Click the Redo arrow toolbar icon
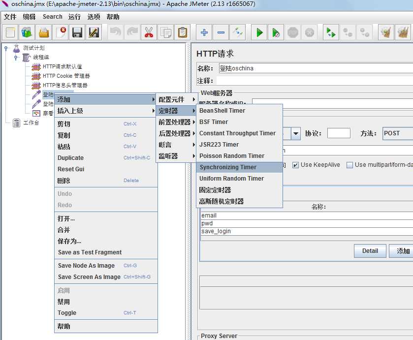 [x=132, y=32]
